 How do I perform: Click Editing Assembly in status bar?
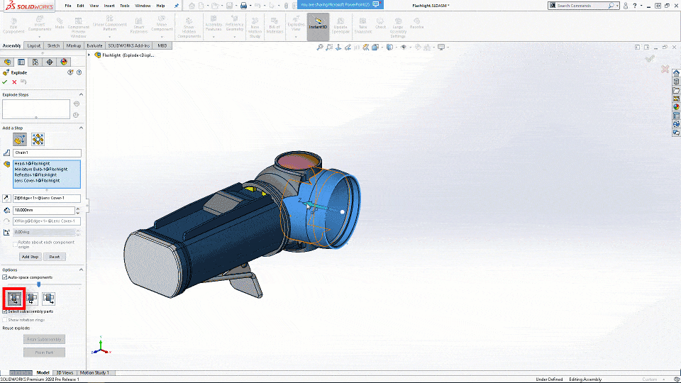(x=585, y=379)
